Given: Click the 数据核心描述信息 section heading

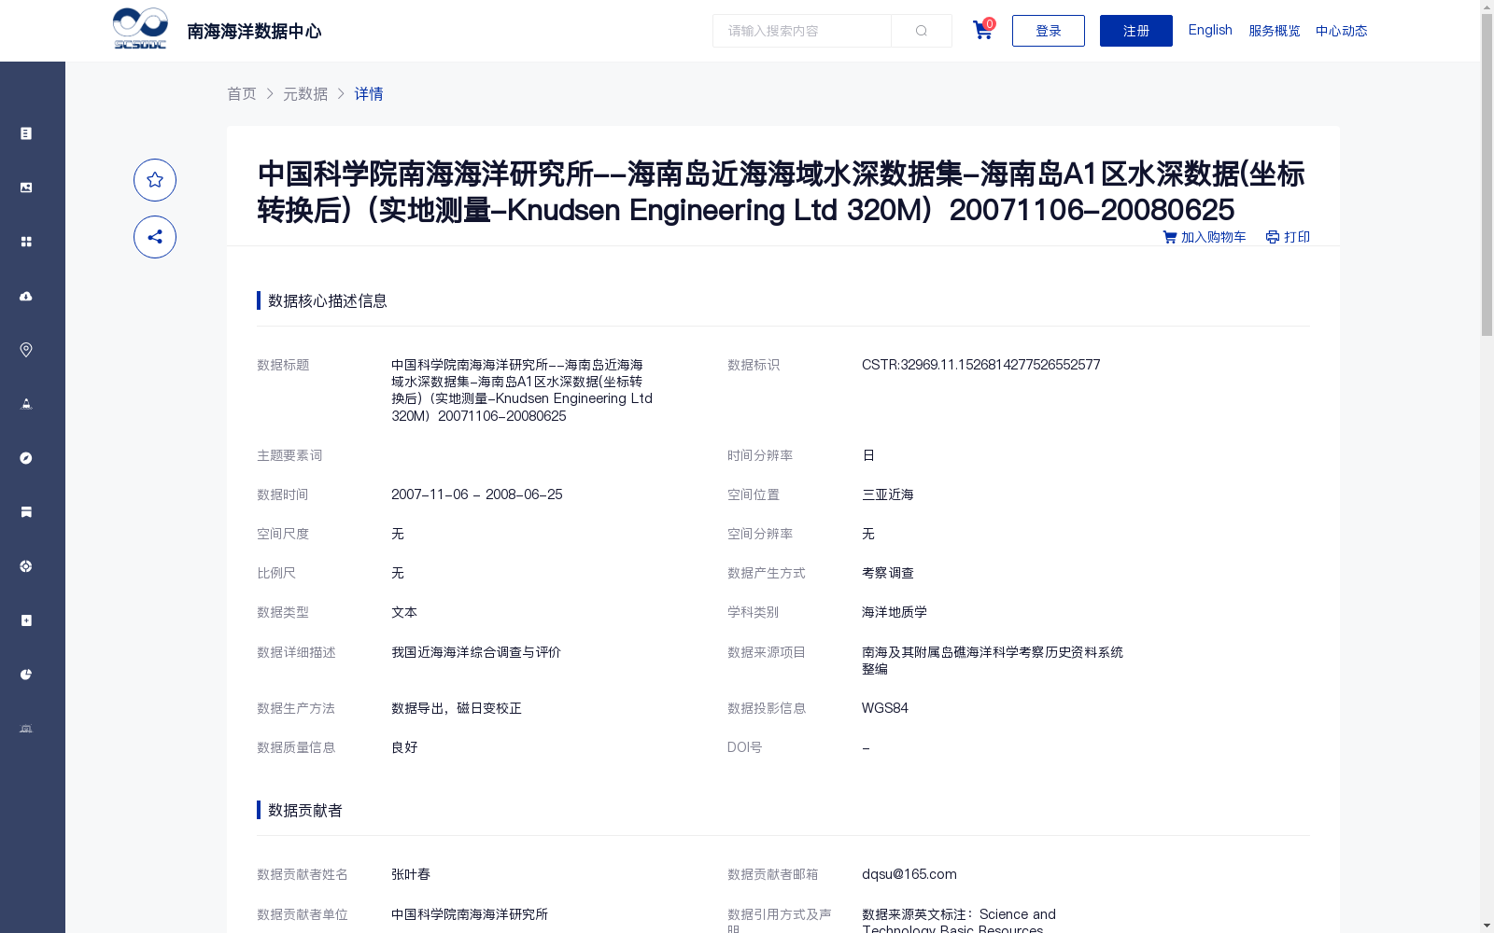Looking at the screenshot, I should pos(328,300).
